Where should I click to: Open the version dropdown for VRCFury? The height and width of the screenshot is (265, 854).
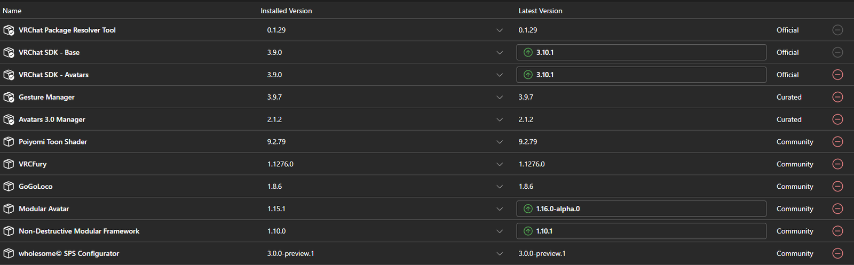(x=500, y=164)
